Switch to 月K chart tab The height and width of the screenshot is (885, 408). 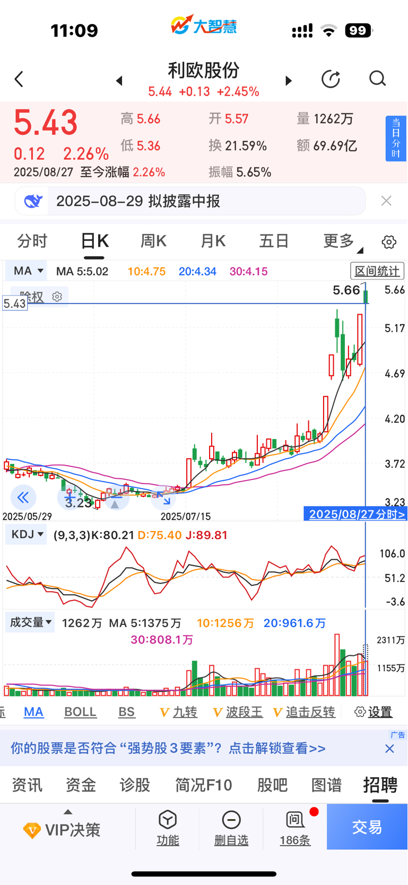213,241
